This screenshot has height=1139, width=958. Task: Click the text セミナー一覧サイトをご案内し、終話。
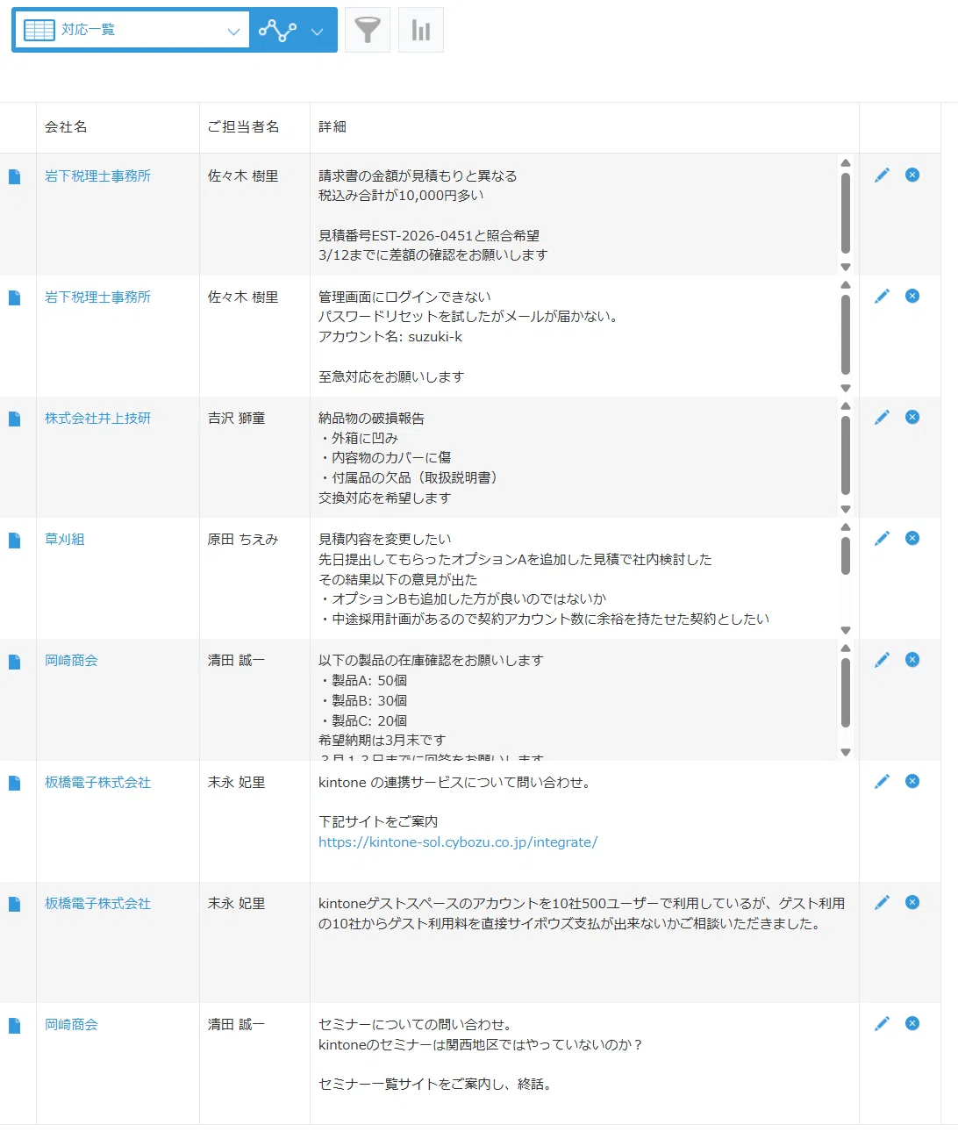(x=438, y=1085)
